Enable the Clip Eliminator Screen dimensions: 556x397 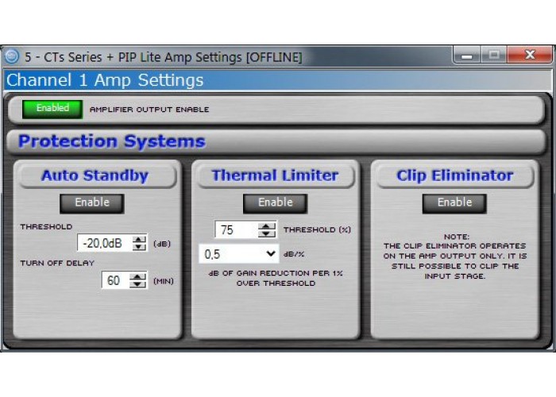pos(454,203)
